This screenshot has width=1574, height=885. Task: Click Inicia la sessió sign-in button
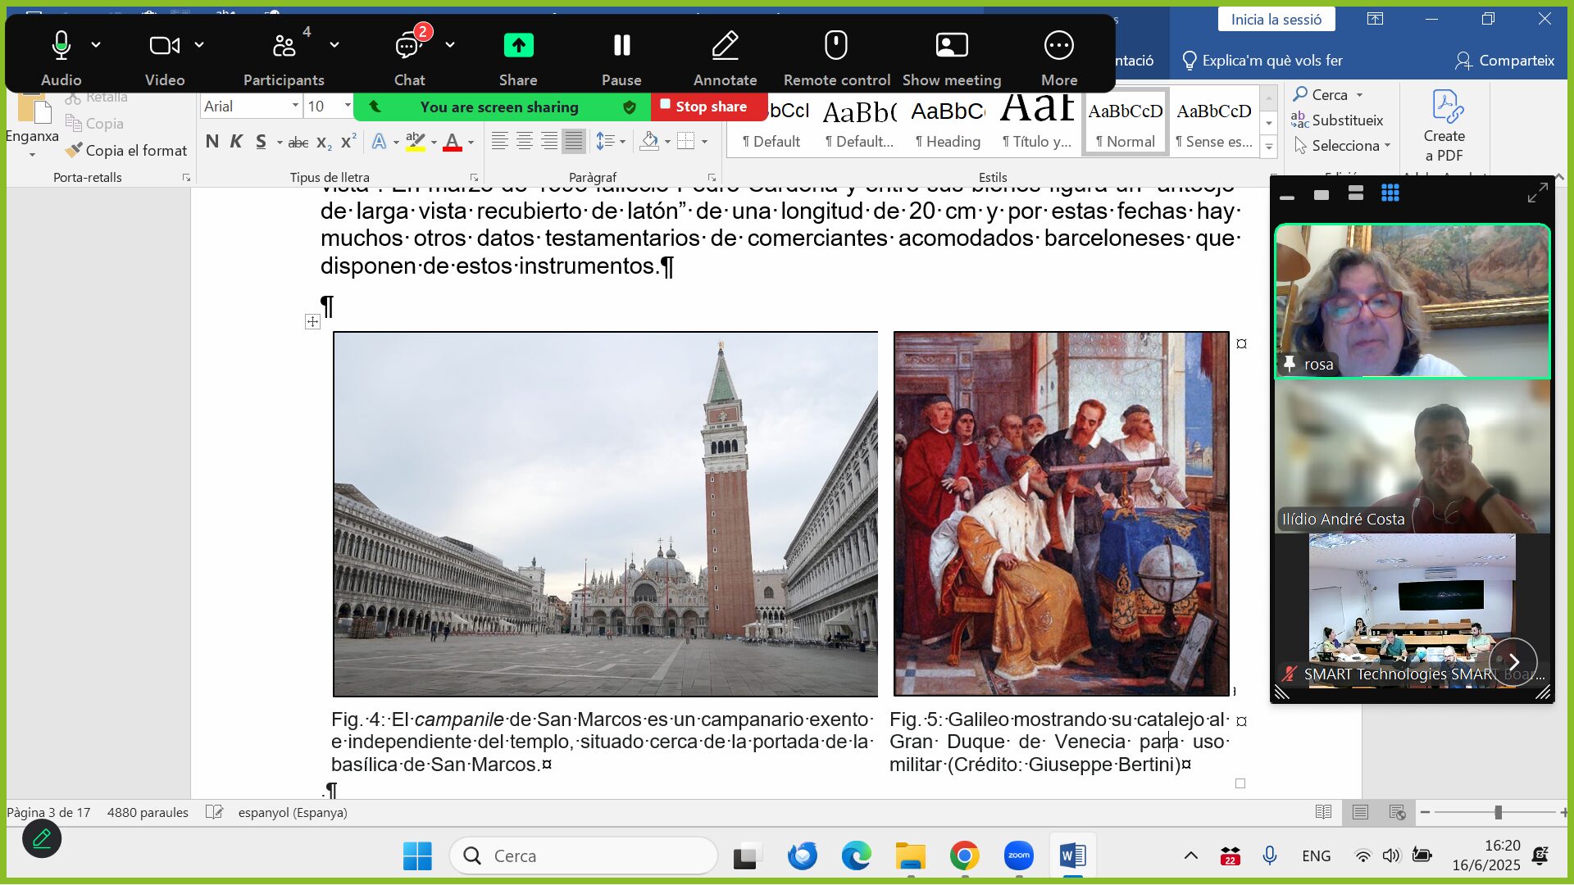coord(1276,20)
